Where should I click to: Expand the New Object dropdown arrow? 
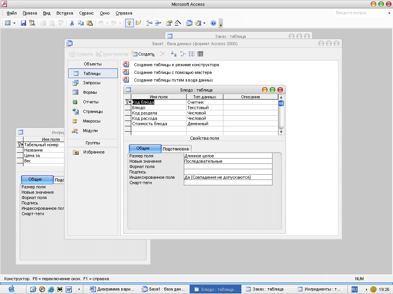point(204,23)
